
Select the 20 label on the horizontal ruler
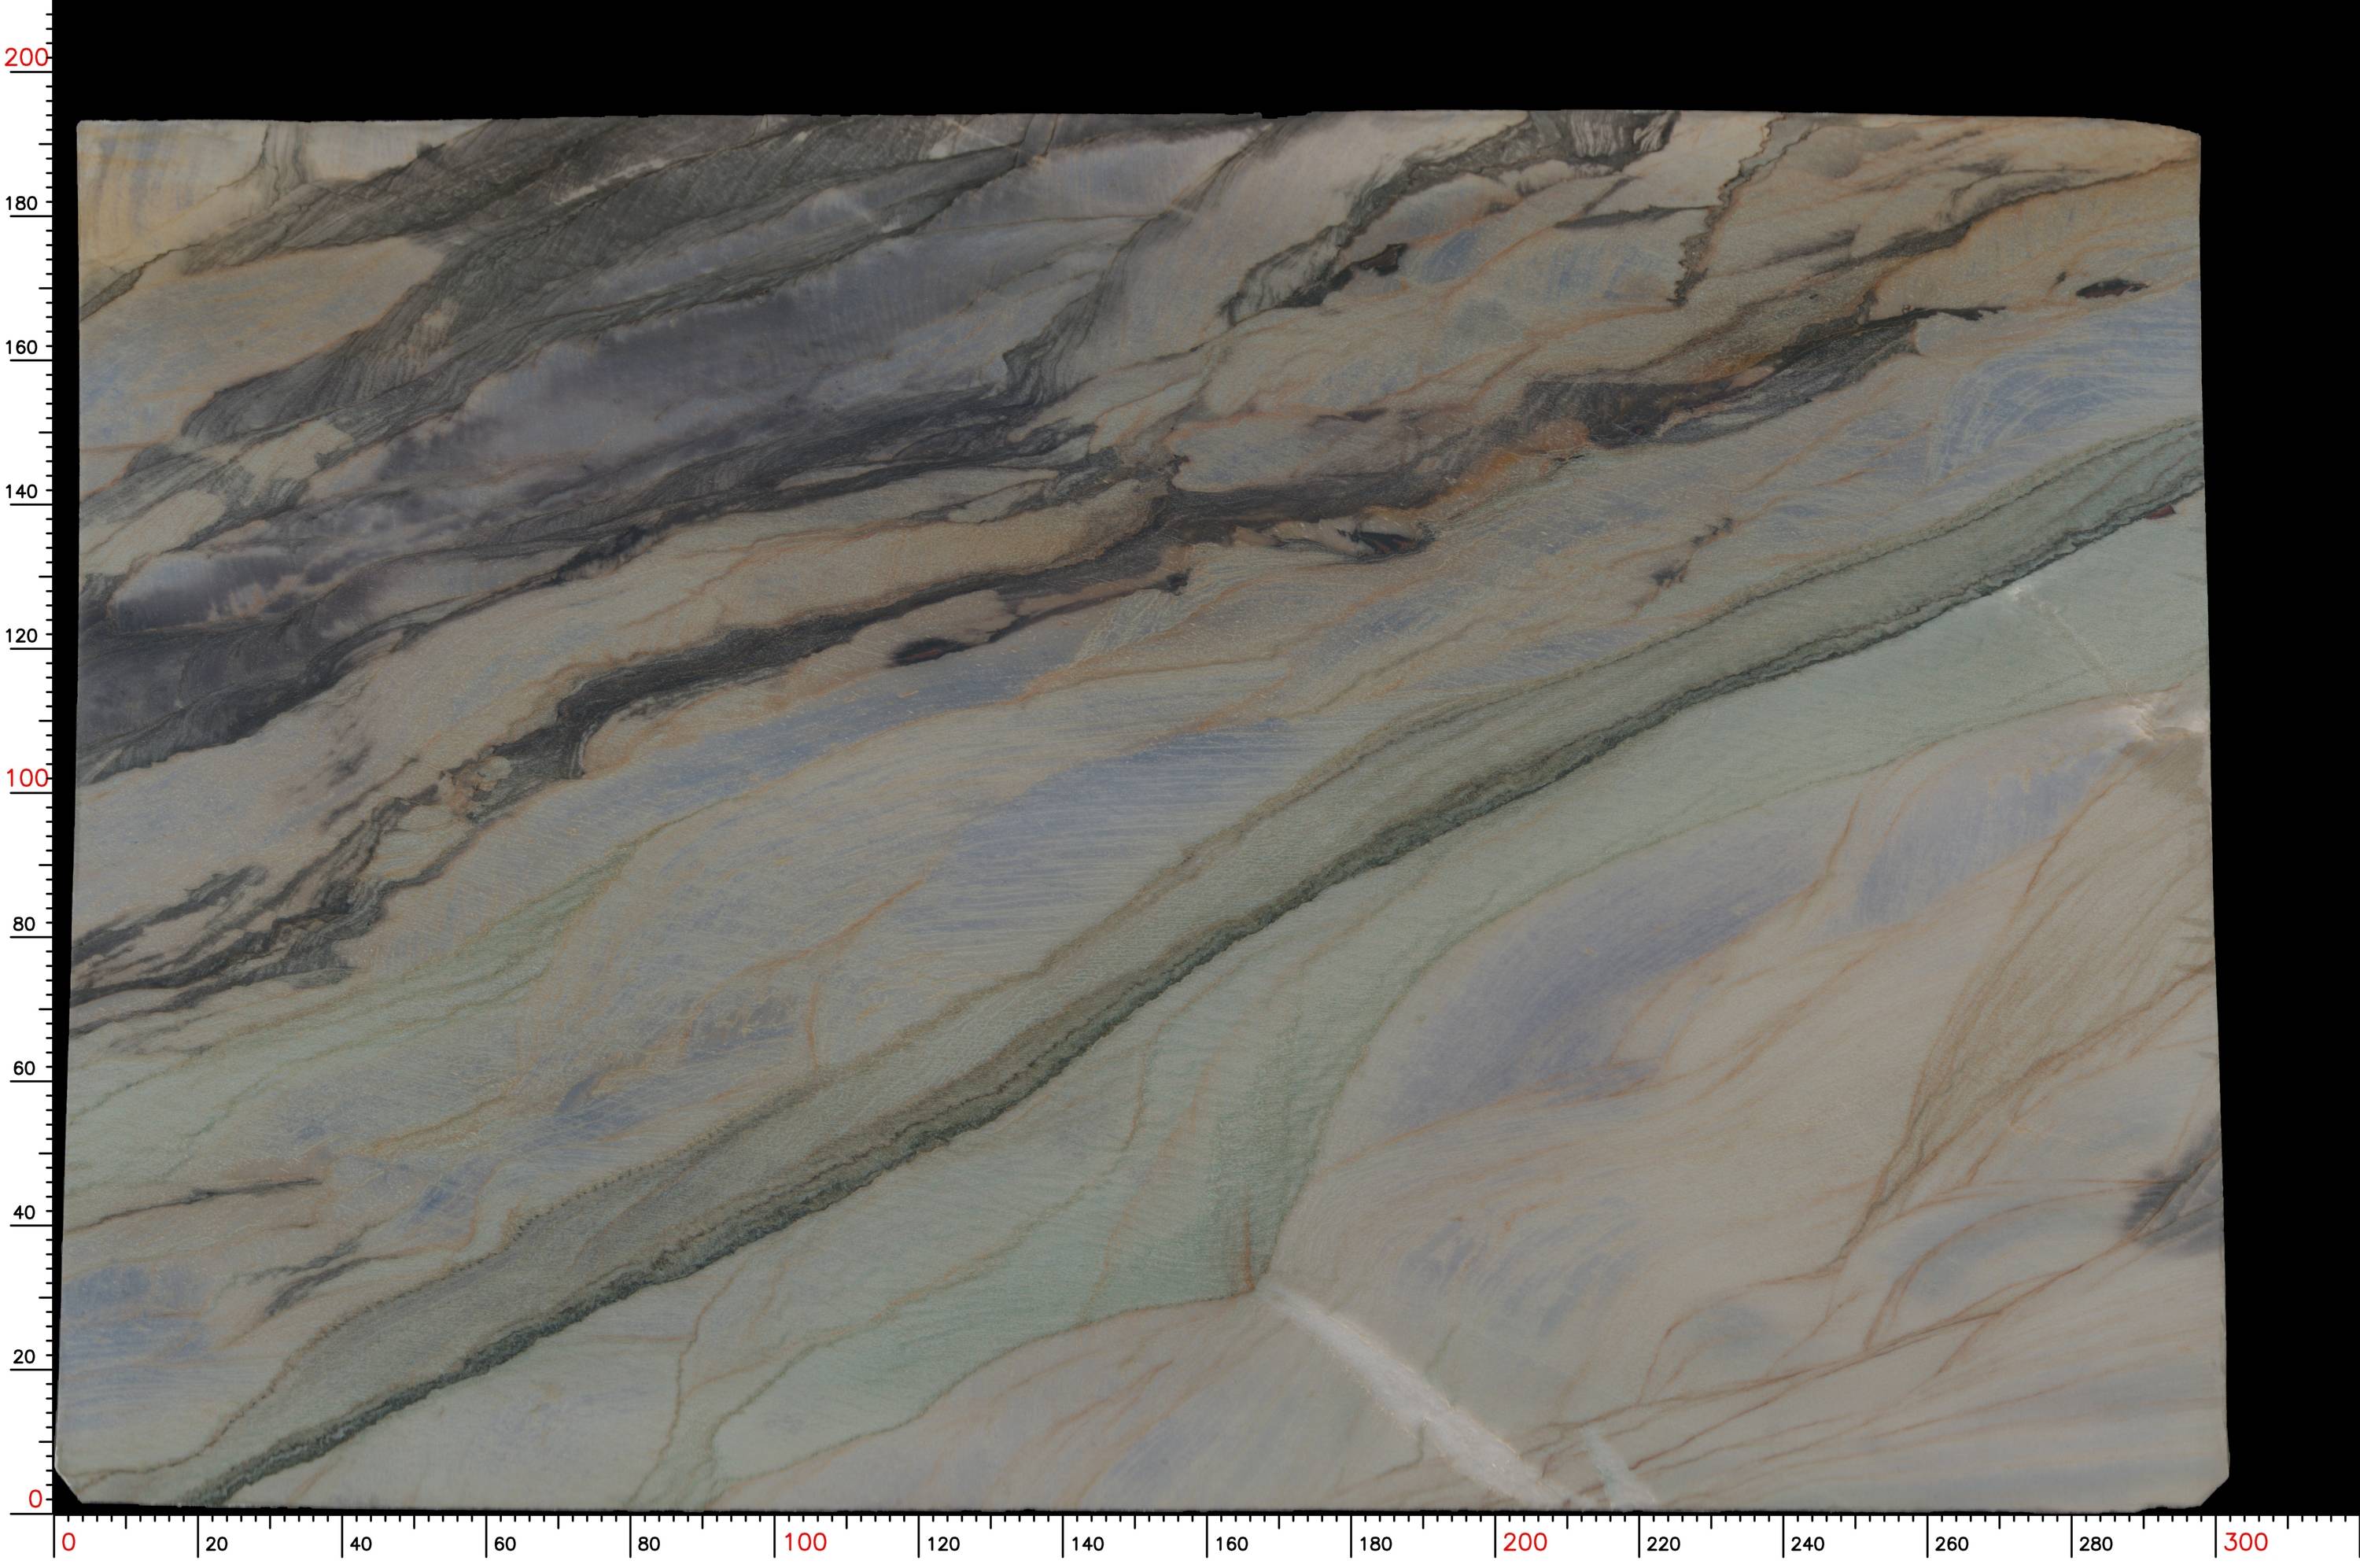point(217,1544)
